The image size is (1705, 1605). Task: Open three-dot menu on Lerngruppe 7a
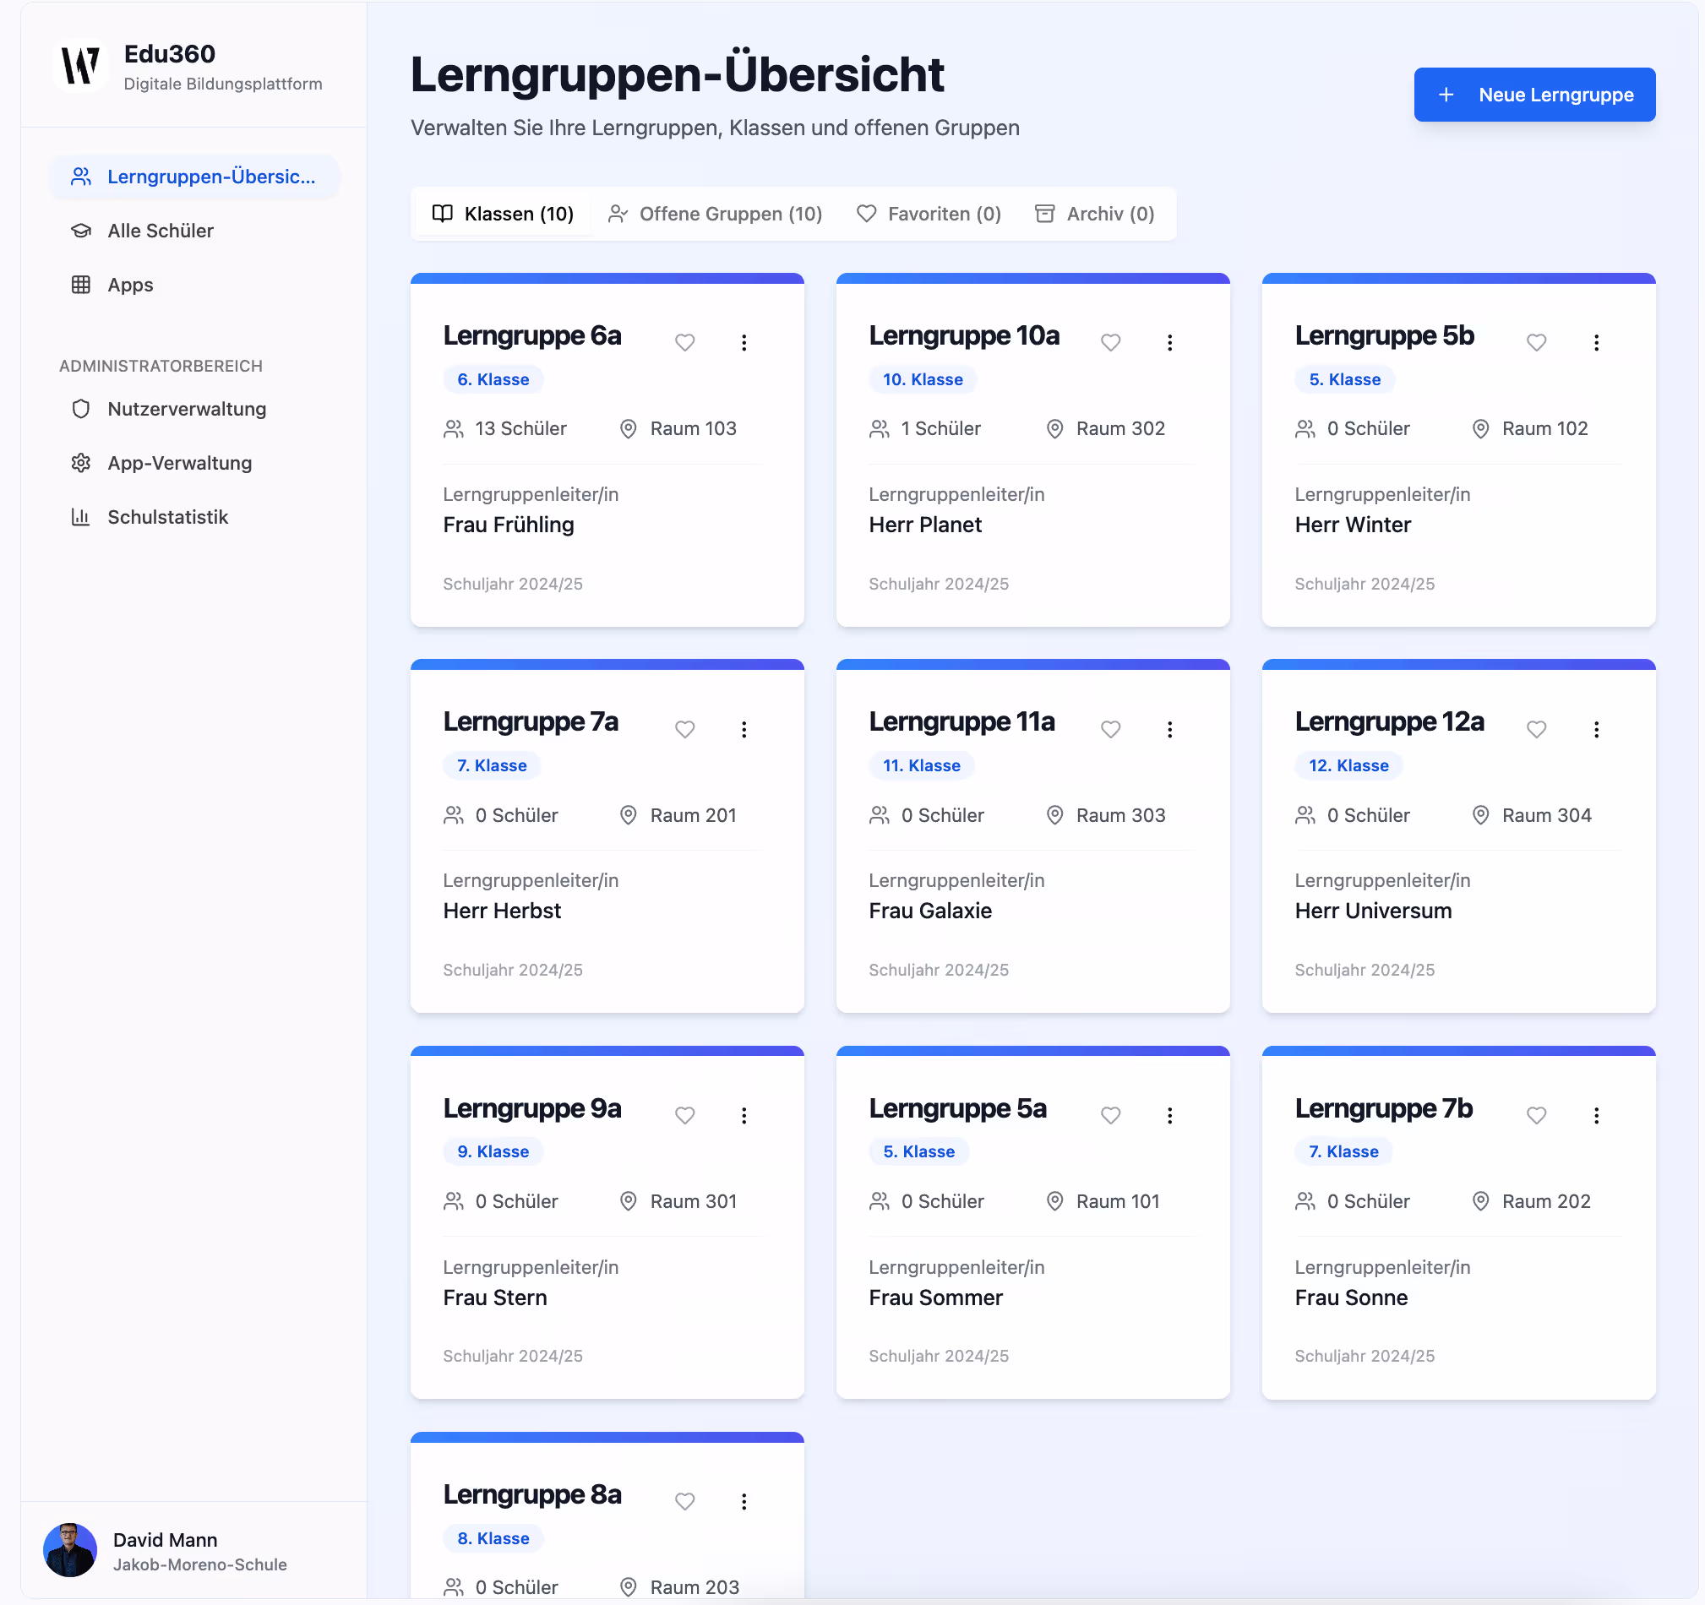click(744, 729)
